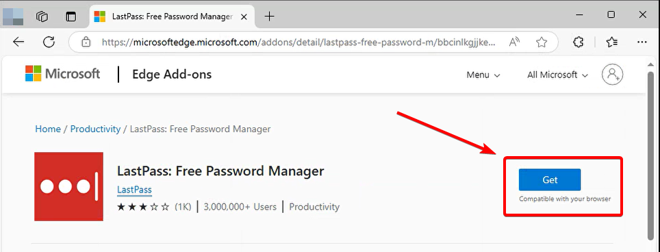Go to Productivity breadcrumb link

tap(95, 129)
